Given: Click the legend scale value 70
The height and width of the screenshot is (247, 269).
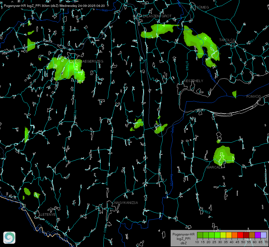Looking at the screenshot, I should [x=266, y=242].
